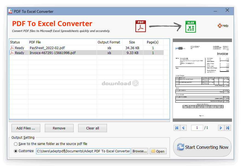This screenshot has height=166, width=241.
Task: Click the XLSX spreadsheet icon in header
Action: coord(191,27)
